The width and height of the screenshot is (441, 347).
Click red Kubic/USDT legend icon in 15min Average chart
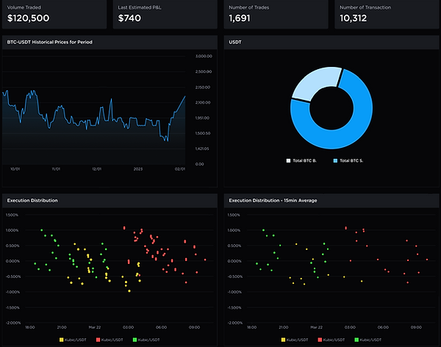pyautogui.click(x=320, y=340)
